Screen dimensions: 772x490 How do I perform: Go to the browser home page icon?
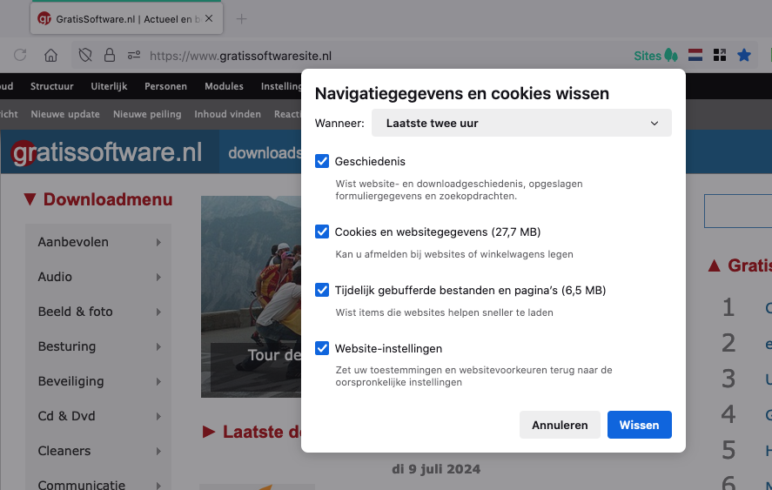click(x=51, y=56)
